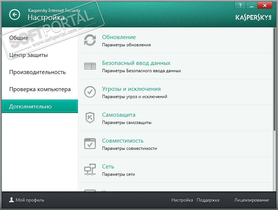Image resolution: width=278 pixels, height=210 pixels.
Task: Close the Kaspersky settings window
Action: coord(265,5)
